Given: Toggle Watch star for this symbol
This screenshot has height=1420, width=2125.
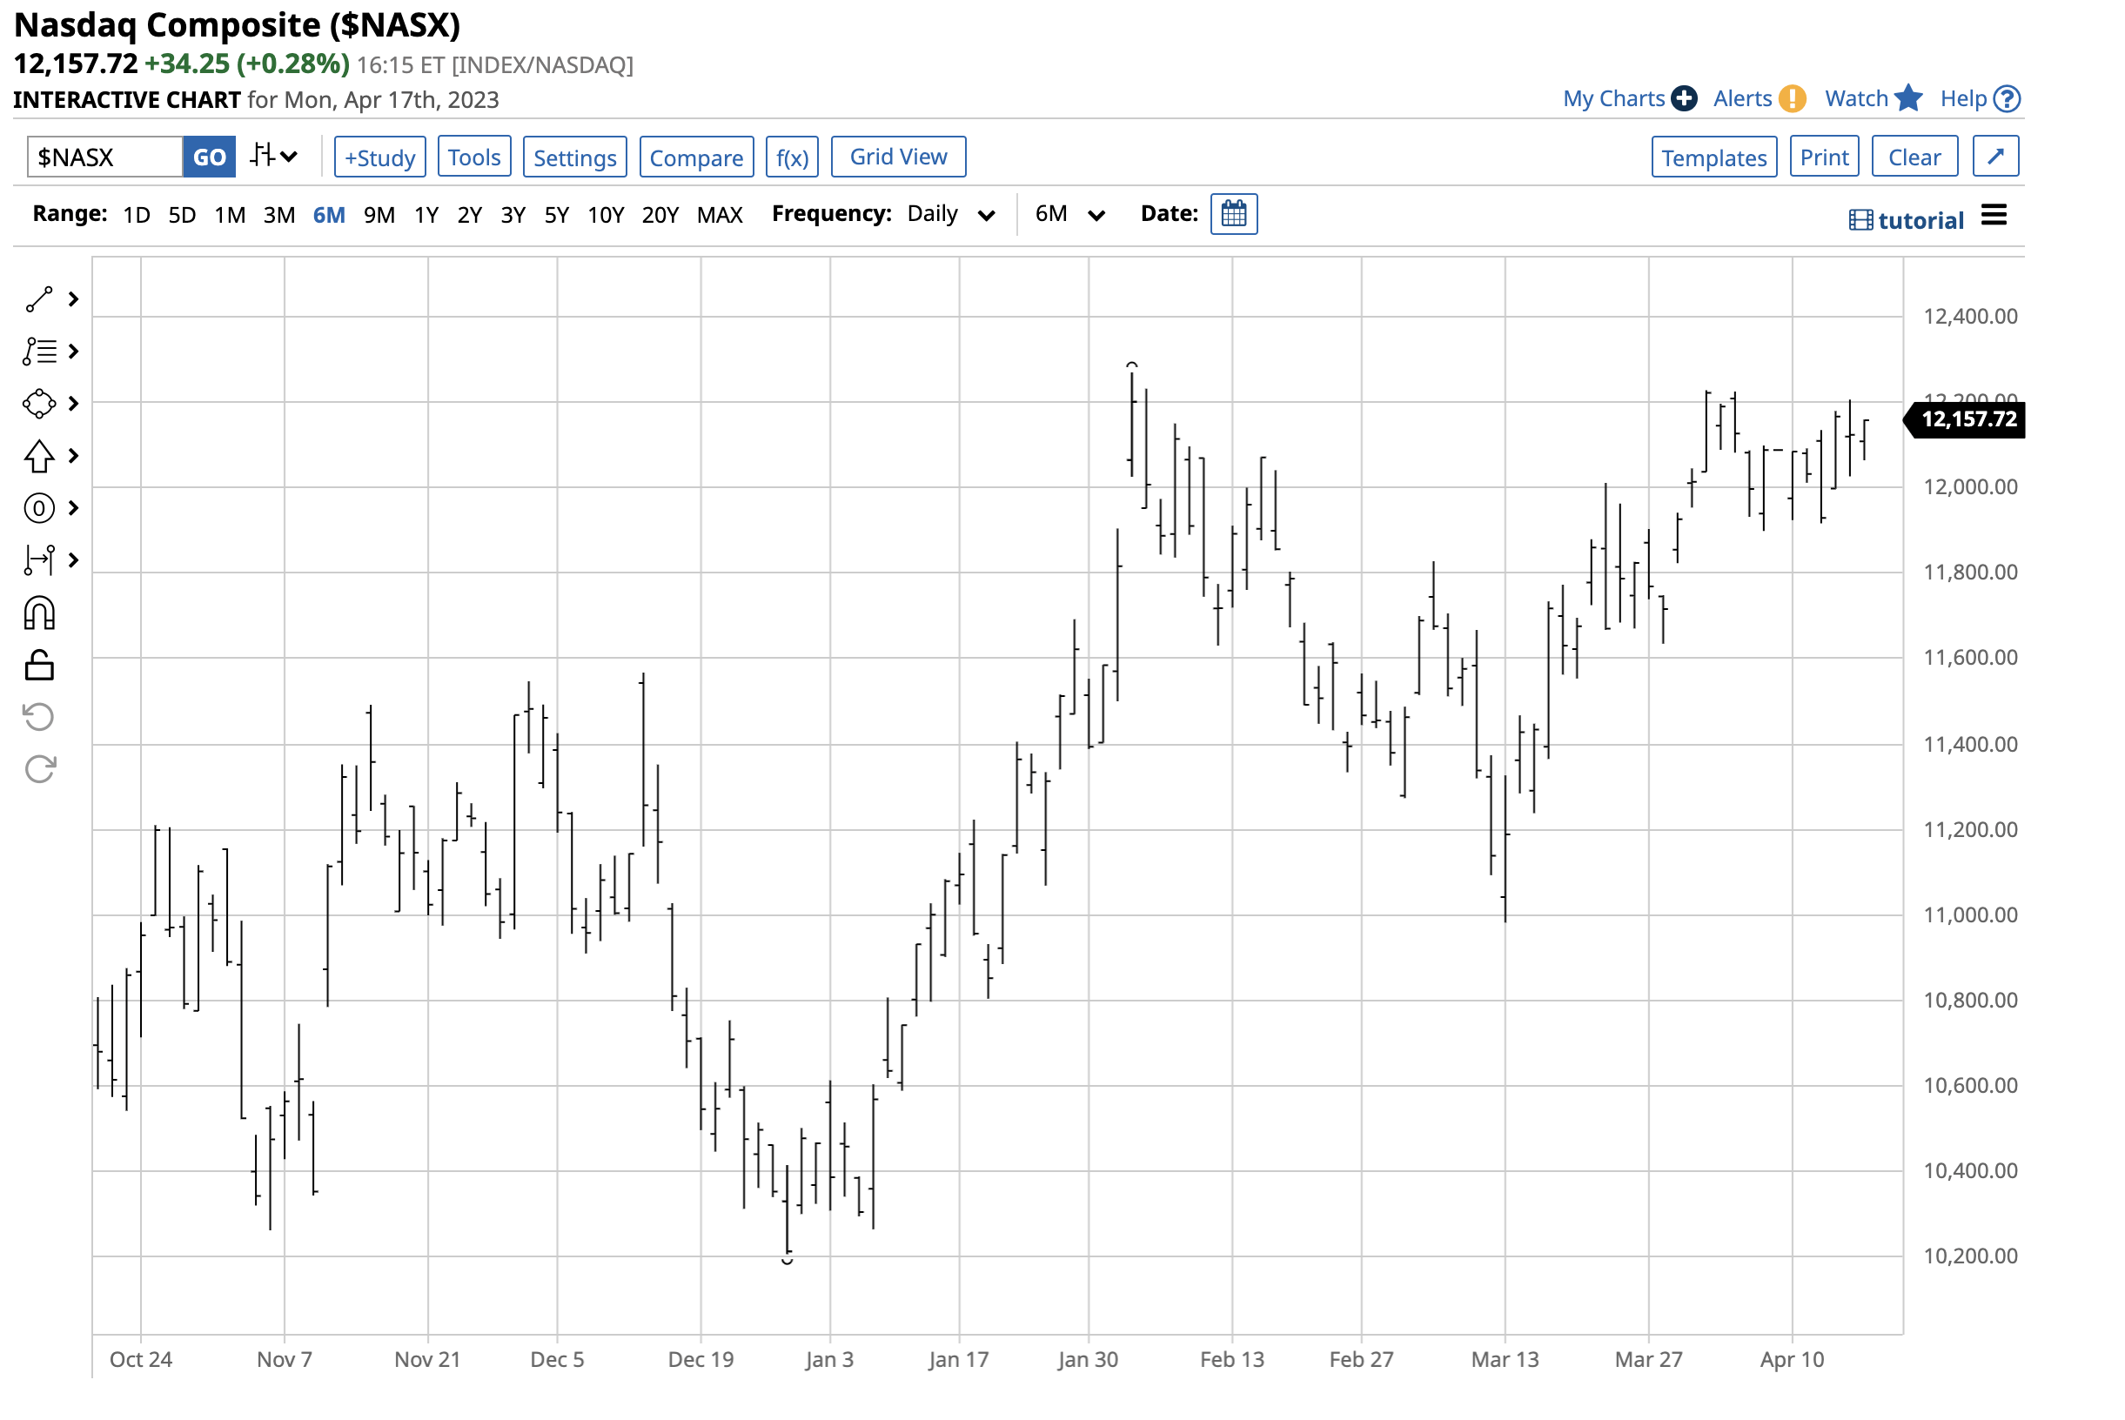Looking at the screenshot, I should click(x=1907, y=97).
